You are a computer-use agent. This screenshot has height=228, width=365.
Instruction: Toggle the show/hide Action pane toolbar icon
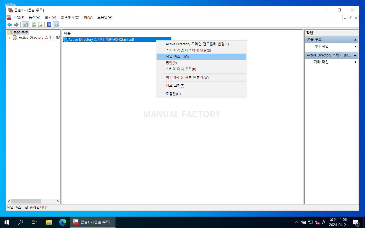click(56, 25)
